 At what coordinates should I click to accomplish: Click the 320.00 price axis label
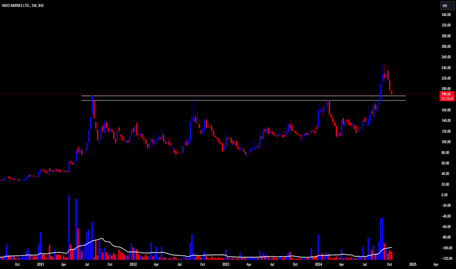click(446, 25)
